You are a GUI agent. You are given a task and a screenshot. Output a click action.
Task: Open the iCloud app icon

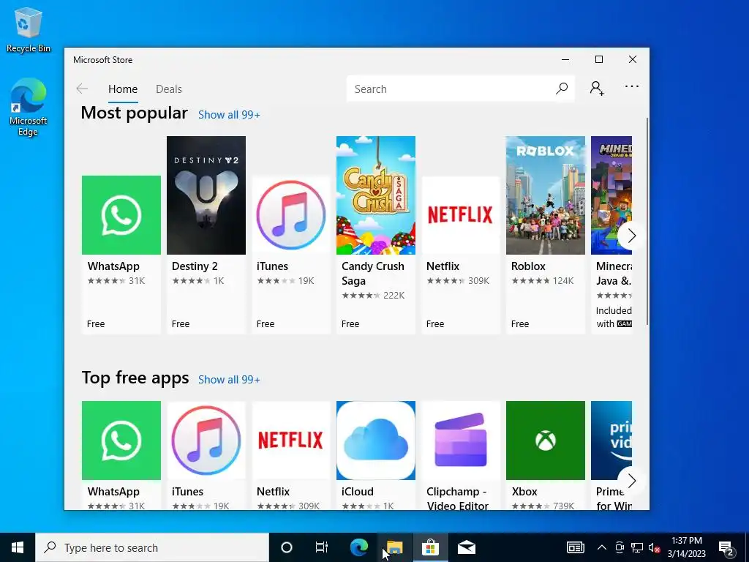click(376, 440)
